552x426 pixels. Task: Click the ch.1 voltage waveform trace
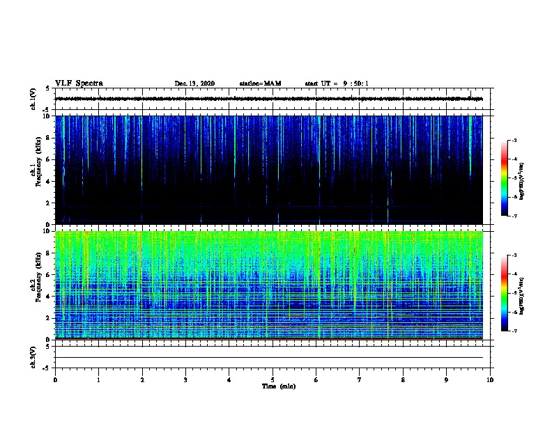point(269,99)
